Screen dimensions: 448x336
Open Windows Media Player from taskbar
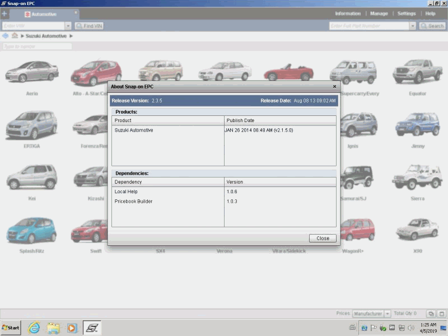72,328
